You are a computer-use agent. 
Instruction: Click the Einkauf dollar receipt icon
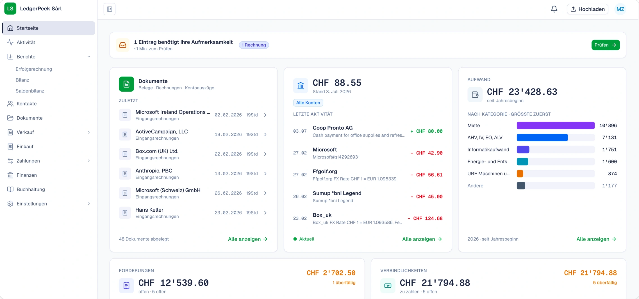[10, 147]
